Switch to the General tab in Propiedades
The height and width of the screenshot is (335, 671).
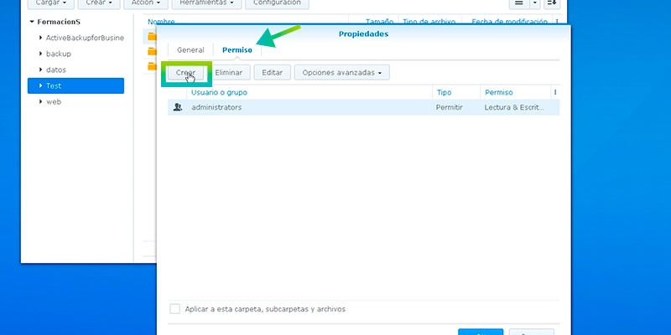190,50
